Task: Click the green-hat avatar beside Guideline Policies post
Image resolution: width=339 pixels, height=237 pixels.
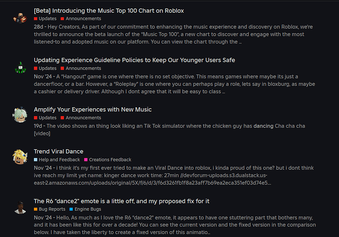Action: tap(20, 67)
